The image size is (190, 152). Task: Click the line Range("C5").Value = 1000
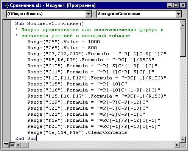click(64, 42)
